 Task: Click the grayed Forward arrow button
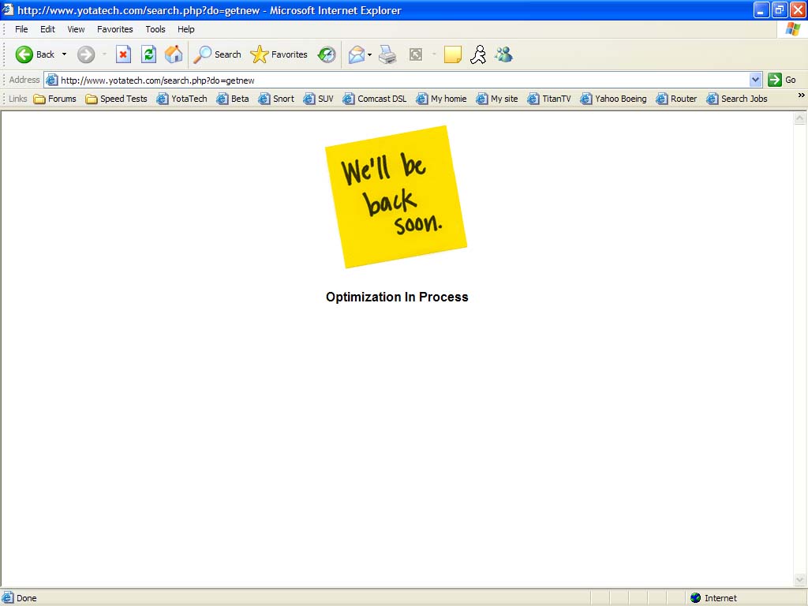click(86, 54)
